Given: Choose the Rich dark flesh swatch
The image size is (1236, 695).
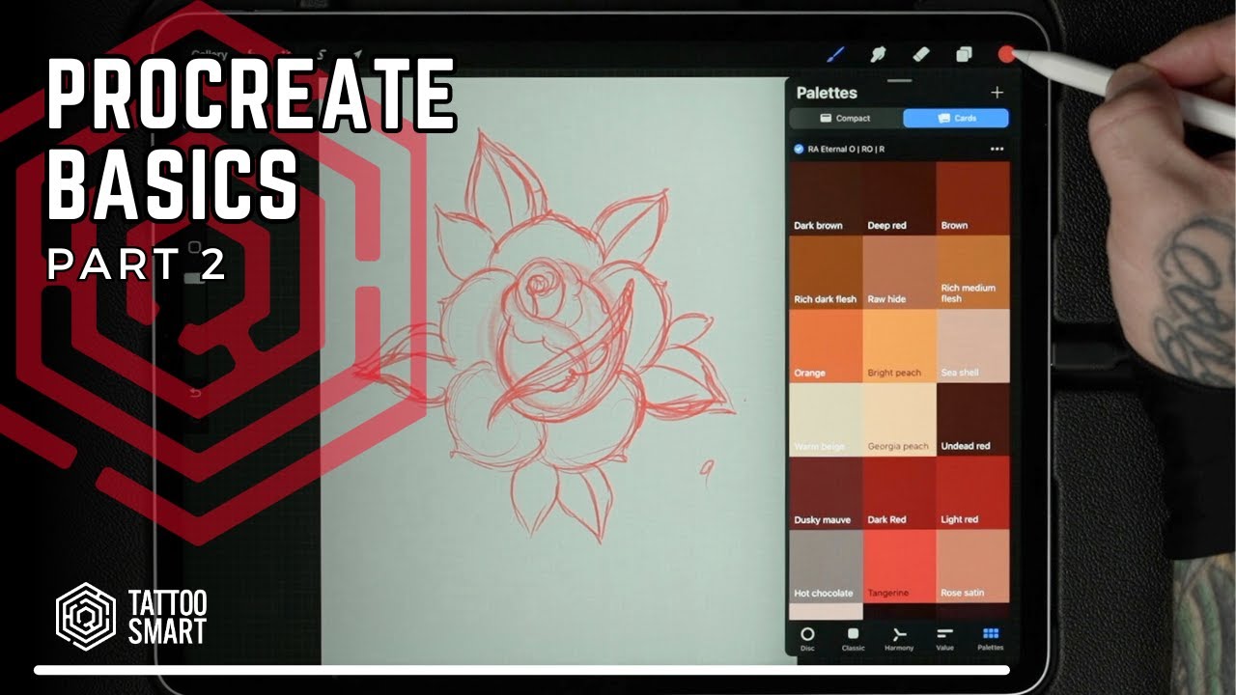Looking at the screenshot, I should point(826,271).
